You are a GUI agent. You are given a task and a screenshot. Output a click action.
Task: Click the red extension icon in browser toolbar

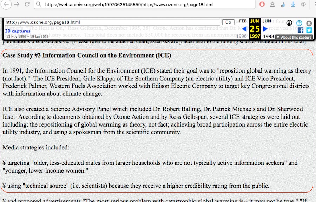tap(262, 5)
